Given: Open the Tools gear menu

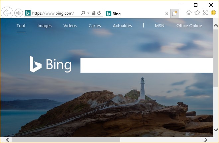Looking at the screenshot, I should tap(205, 13).
